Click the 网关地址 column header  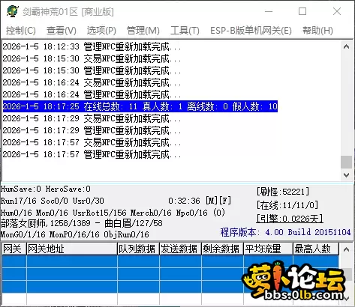click(72, 249)
